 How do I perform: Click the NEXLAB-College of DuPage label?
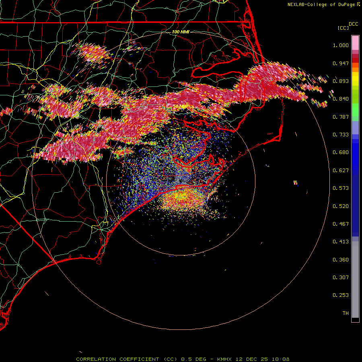pos(321,4)
